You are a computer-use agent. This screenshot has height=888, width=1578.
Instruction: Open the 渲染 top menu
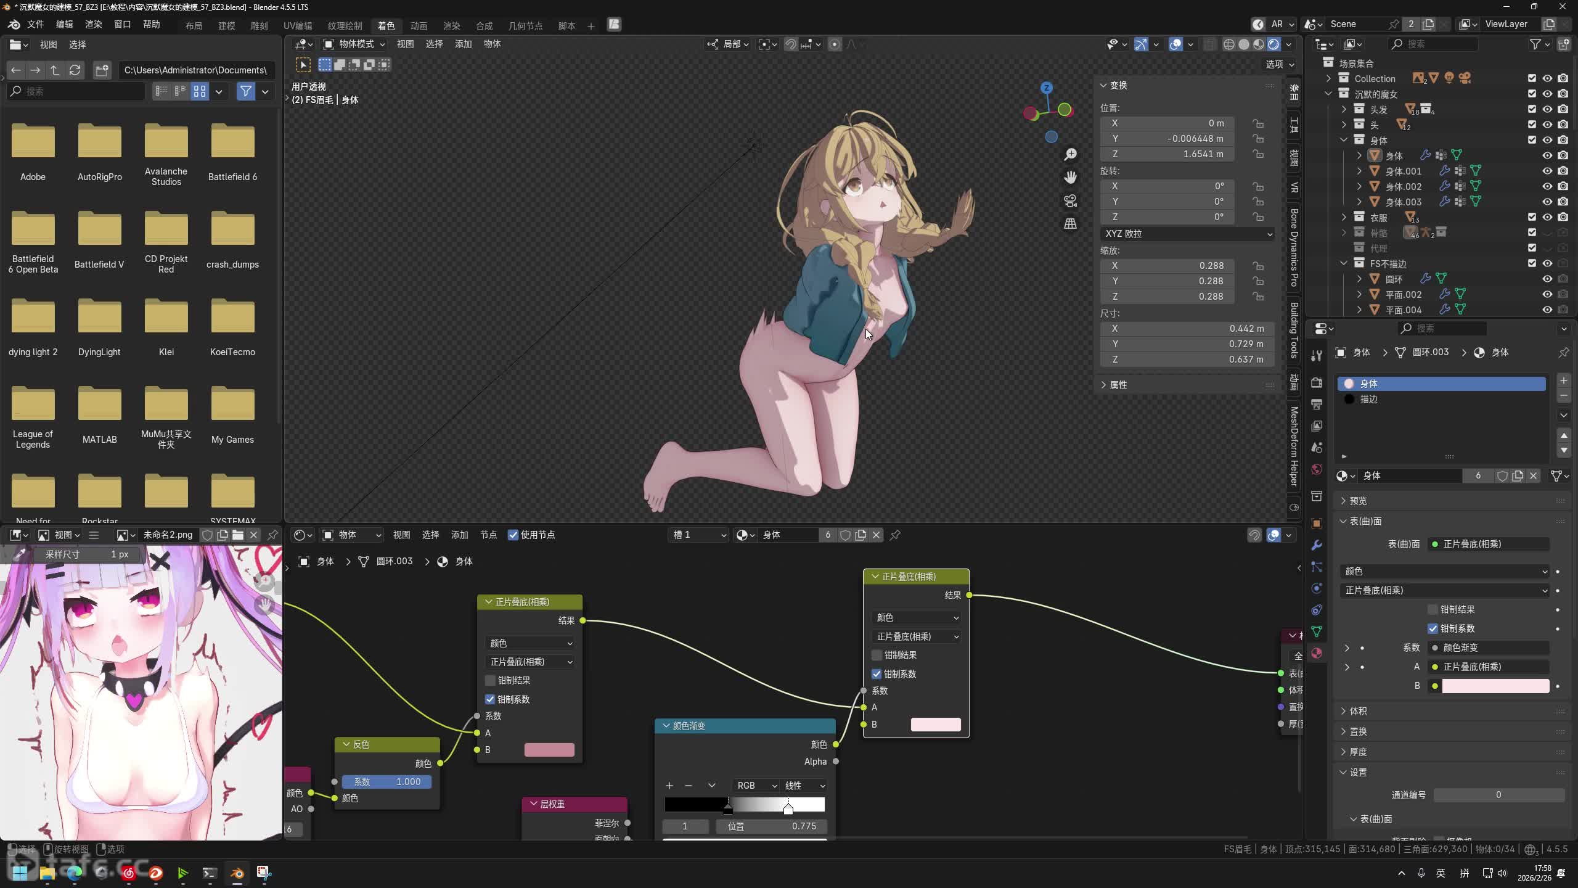tap(93, 24)
